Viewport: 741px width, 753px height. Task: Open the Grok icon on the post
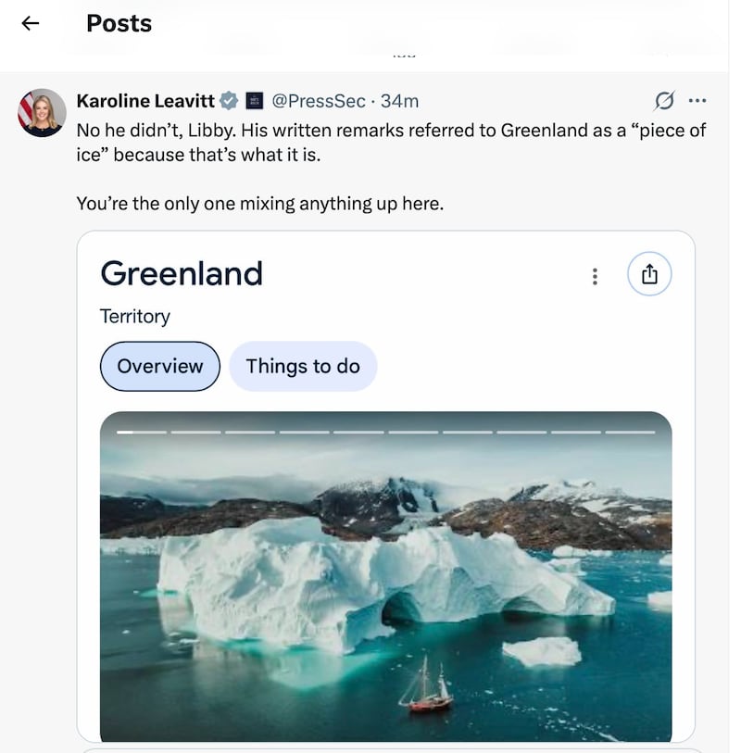(x=663, y=100)
